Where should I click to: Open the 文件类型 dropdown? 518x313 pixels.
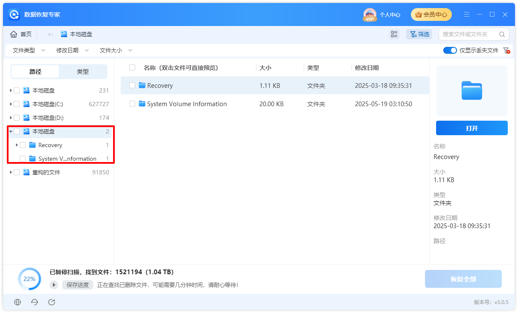coord(29,50)
